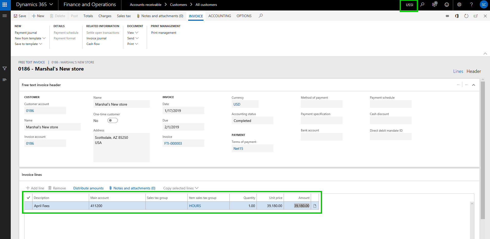Click the help question mark icon
The height and width of the screenshot is (239, 490).
471,5
